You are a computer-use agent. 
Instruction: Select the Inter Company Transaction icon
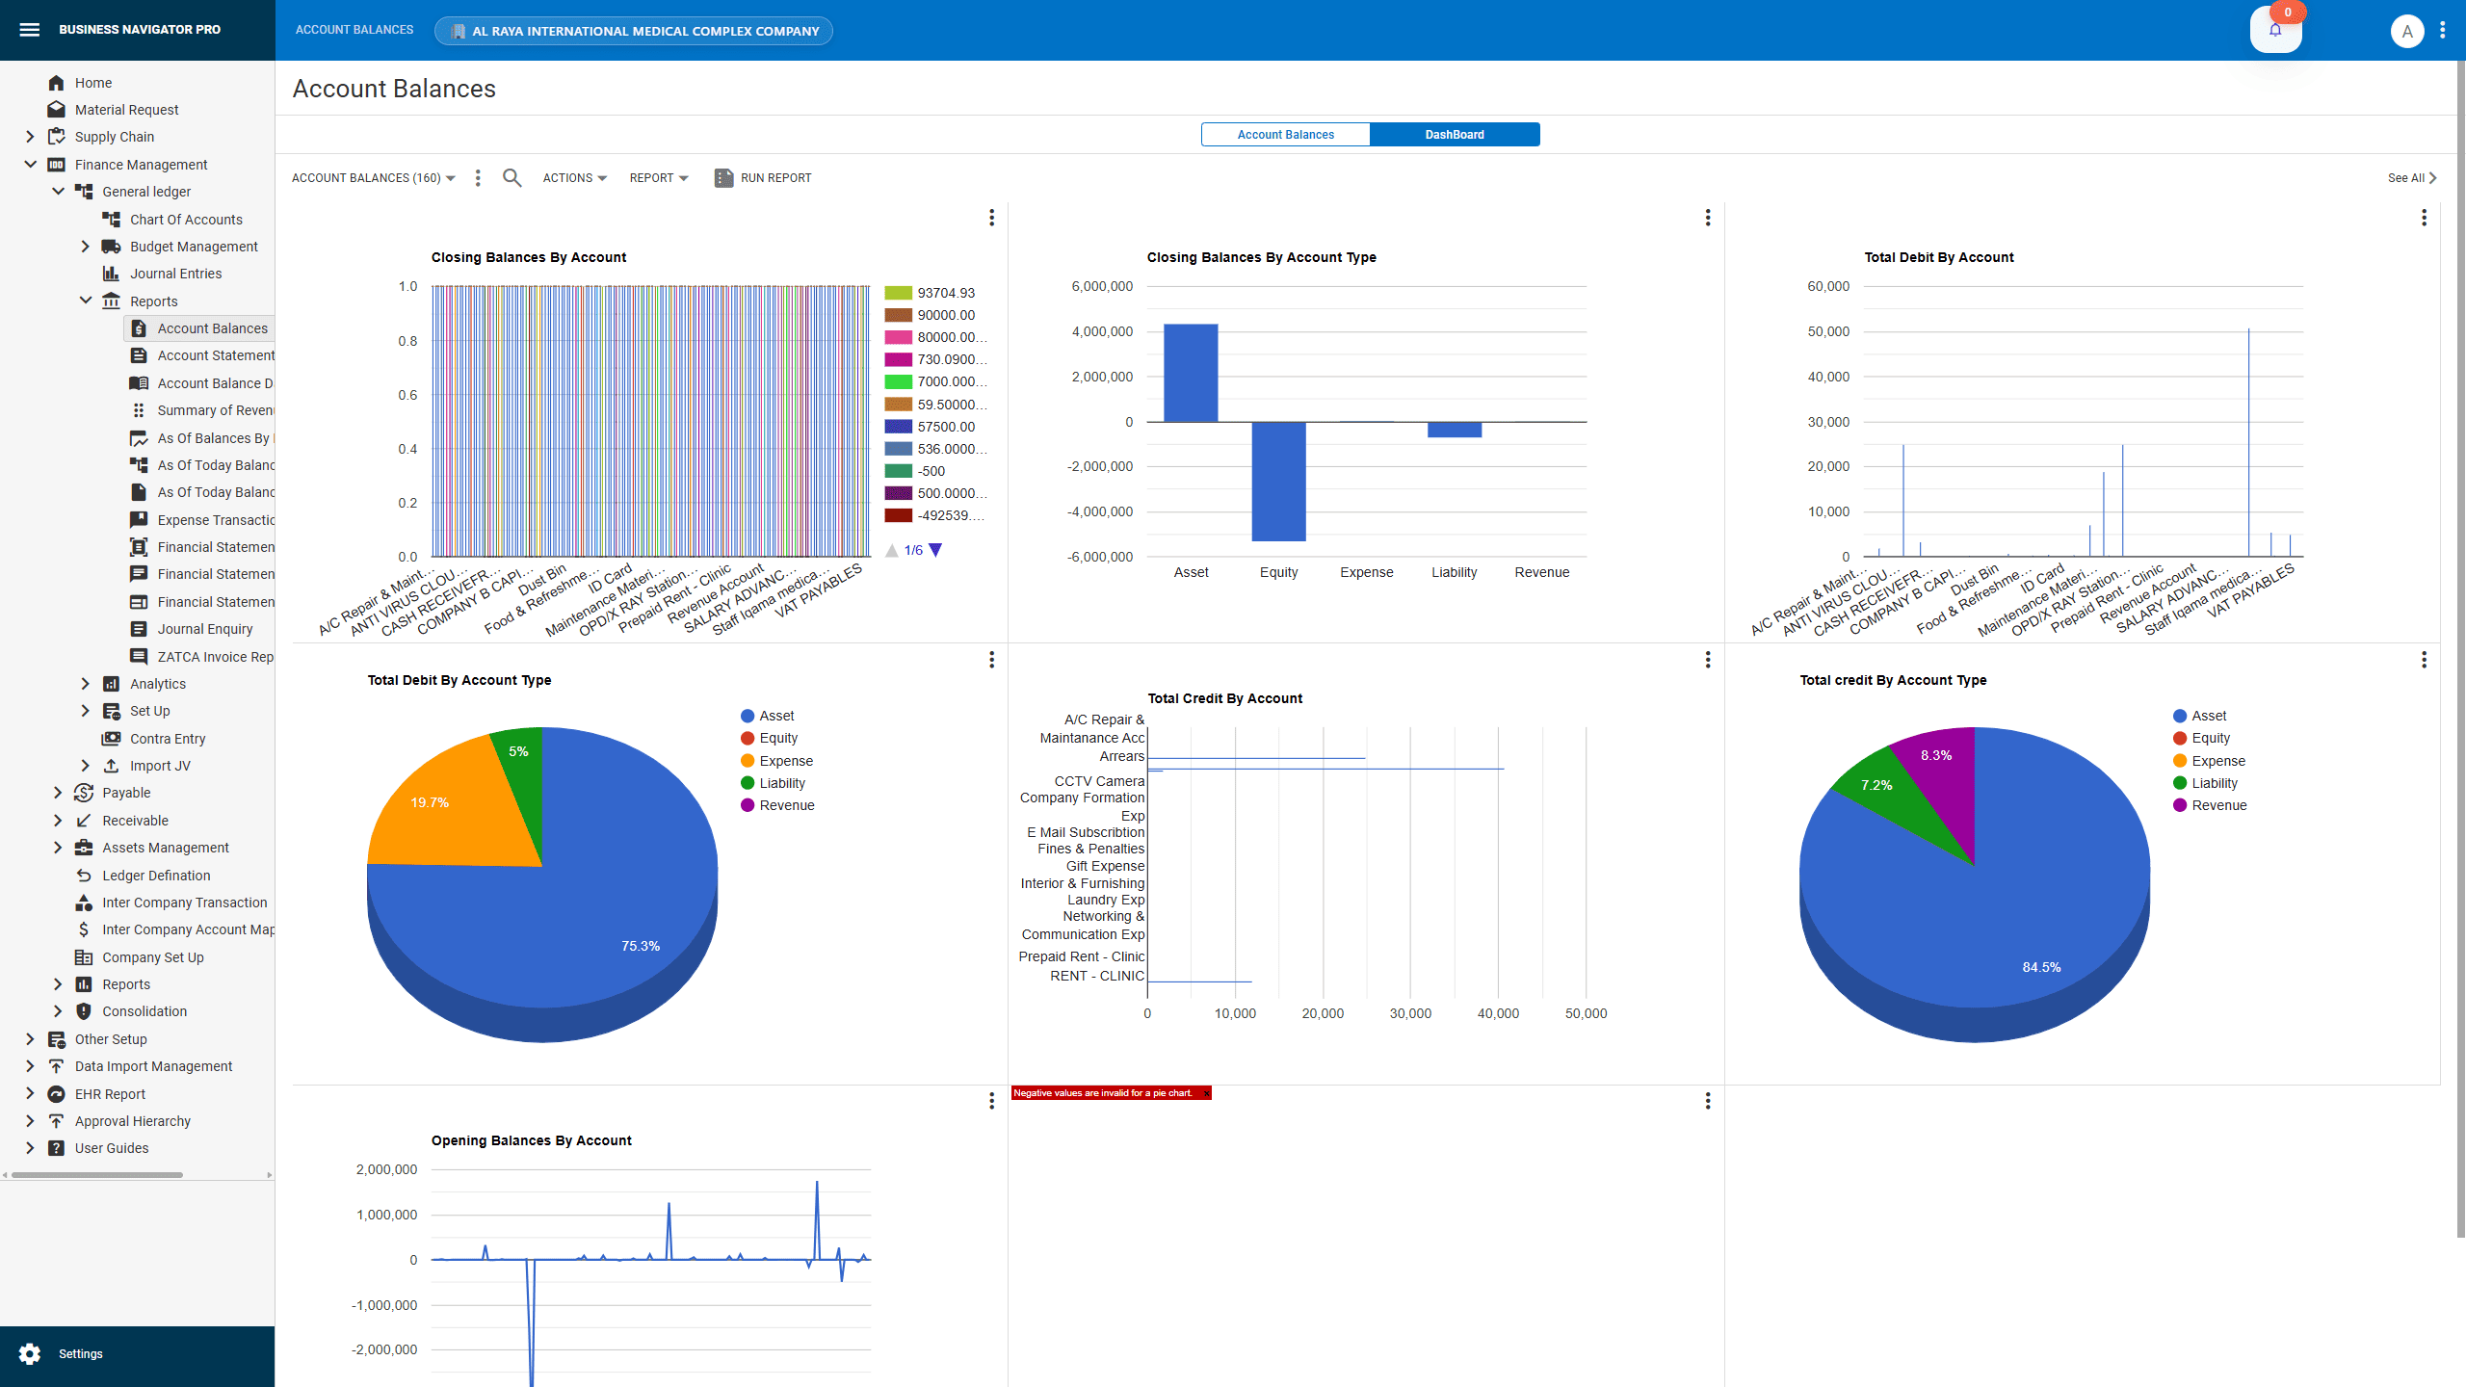[83, 903]
